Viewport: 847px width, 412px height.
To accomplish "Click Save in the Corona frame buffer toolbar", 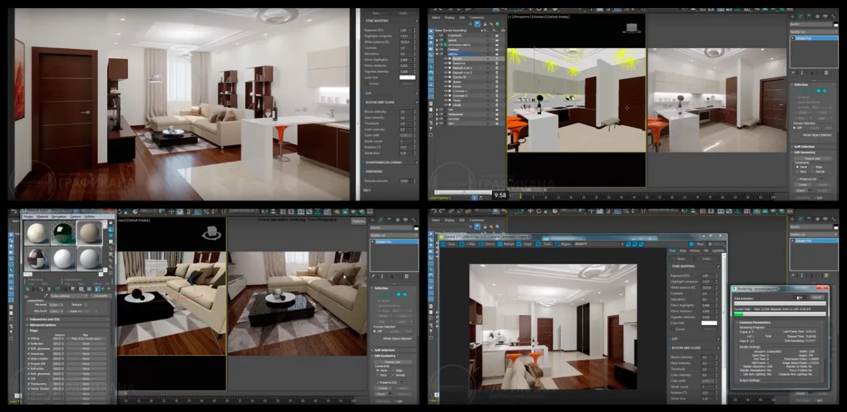I will pyautogui.click(x=450, y=244).
